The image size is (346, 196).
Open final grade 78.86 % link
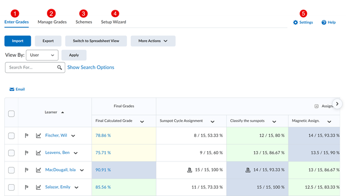[103, 136]
